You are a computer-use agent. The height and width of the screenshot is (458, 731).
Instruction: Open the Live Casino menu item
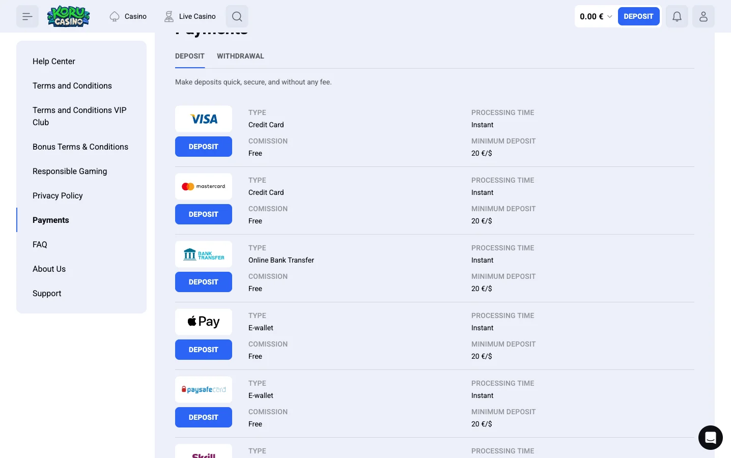[190, 16]
